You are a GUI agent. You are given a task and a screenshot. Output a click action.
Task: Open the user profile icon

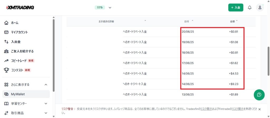[260, 8]
